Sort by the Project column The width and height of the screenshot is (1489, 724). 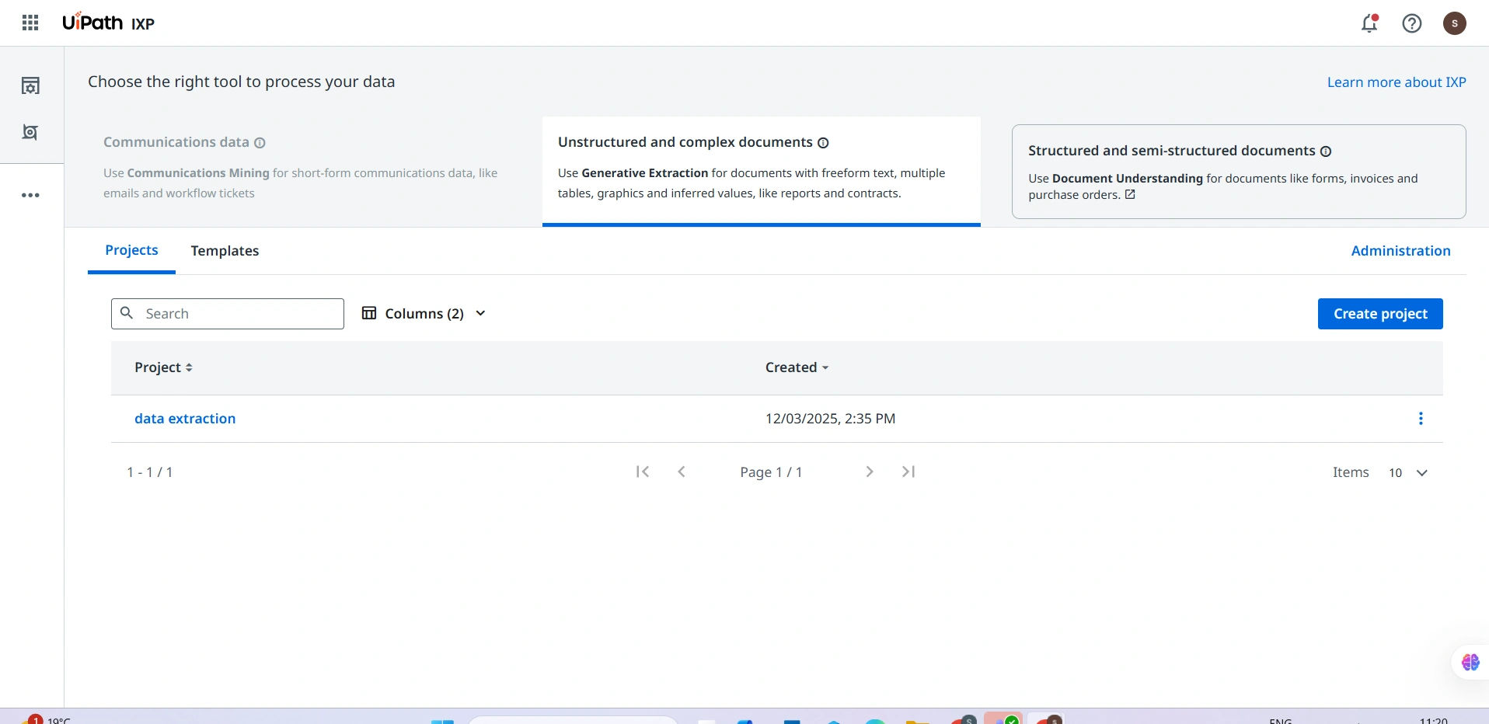coord(163,367)
